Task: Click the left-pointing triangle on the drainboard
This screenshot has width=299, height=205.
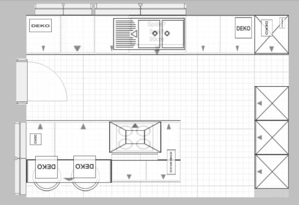Action: [134, 34]
